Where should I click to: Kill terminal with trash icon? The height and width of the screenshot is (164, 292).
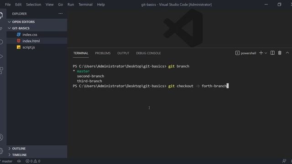pos(280,53)
